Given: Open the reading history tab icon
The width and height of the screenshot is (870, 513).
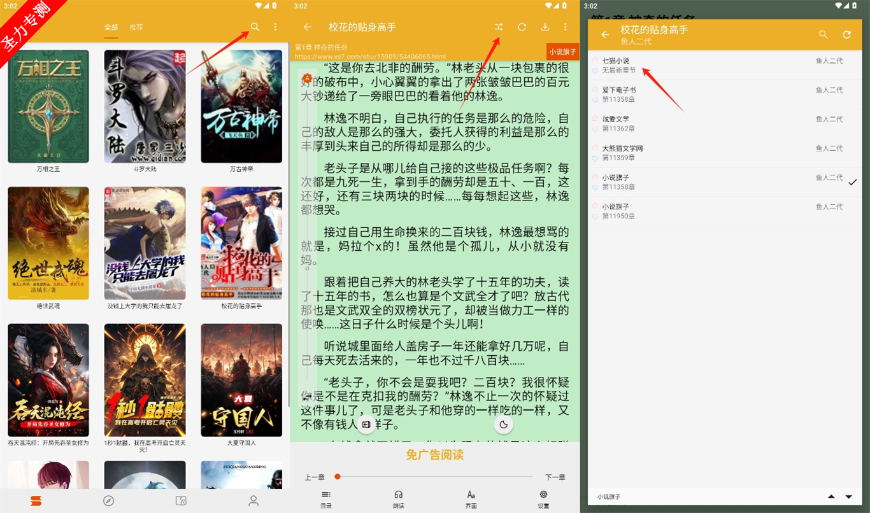Looking at the screenshot, I should point(181,501).
